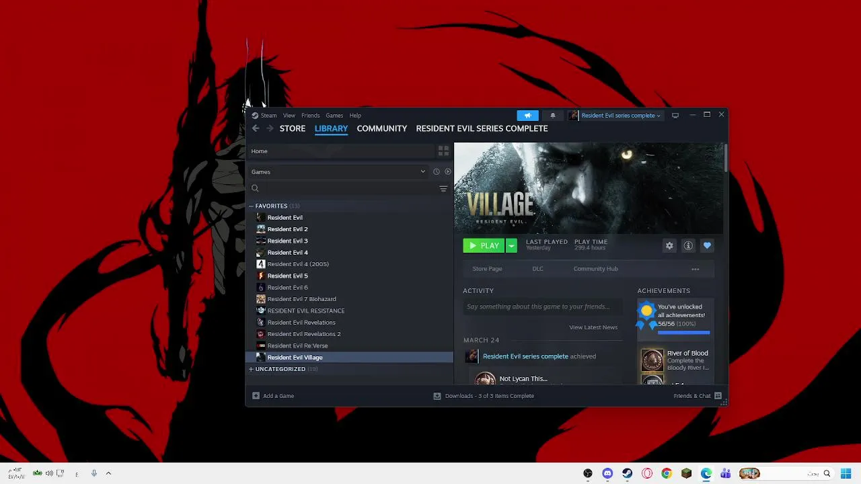Open the Games filter dropdown
861x484 pixels.
point(339,171)
